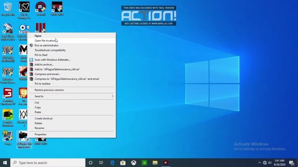Open the red striped game icon
298x167 pixels.
[x=41, y=28]
